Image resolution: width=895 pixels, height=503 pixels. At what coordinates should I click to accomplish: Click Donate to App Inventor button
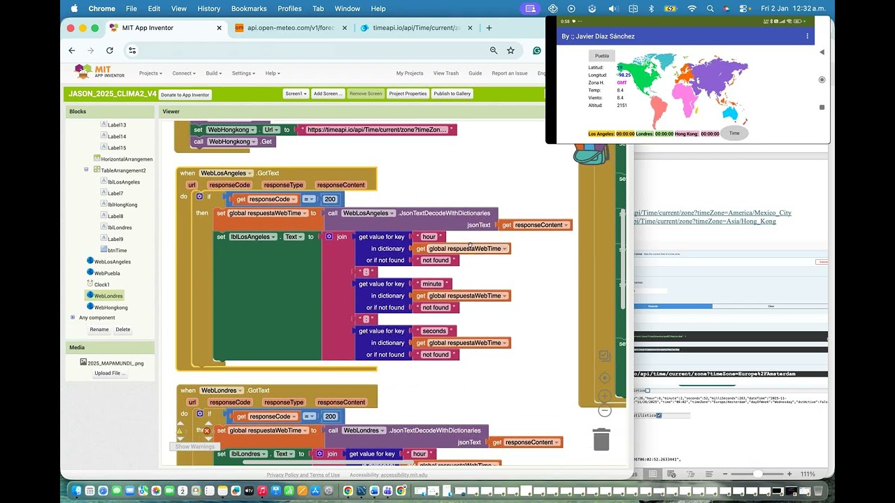(x=185, y=94)
